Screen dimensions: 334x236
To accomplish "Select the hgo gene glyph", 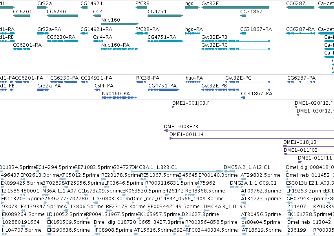I will point(193,7).
